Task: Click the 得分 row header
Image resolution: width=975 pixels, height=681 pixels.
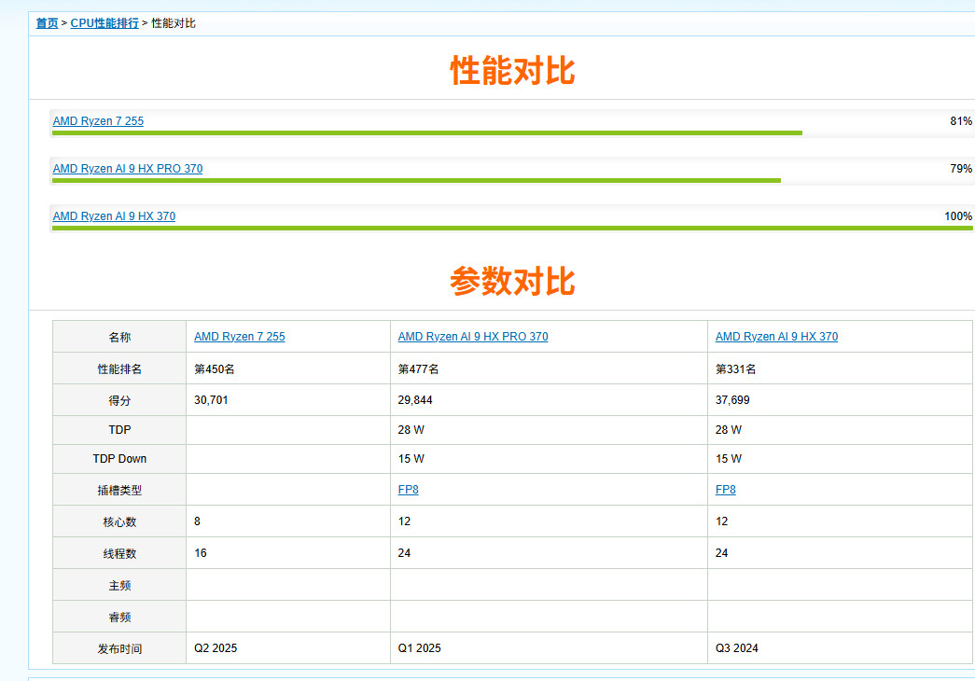Action: [119, 400]
